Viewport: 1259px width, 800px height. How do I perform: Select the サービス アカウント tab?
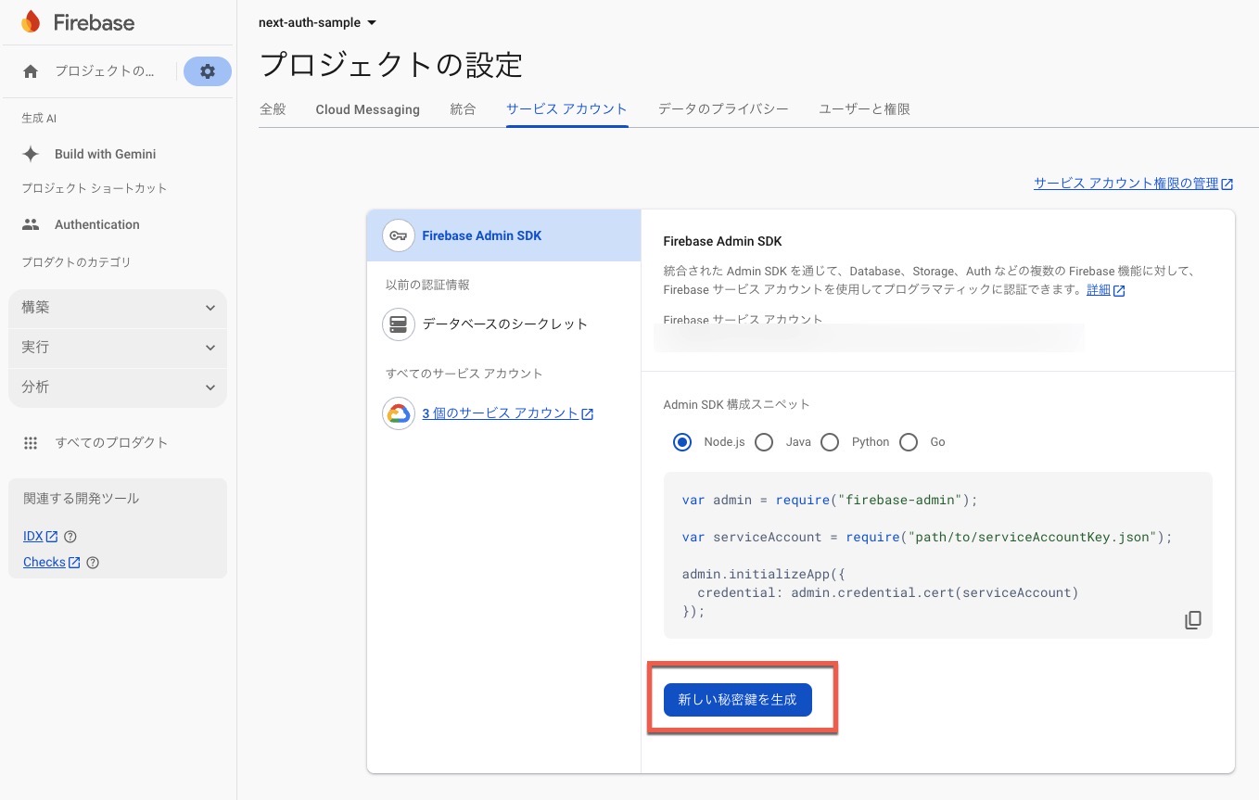566,109
